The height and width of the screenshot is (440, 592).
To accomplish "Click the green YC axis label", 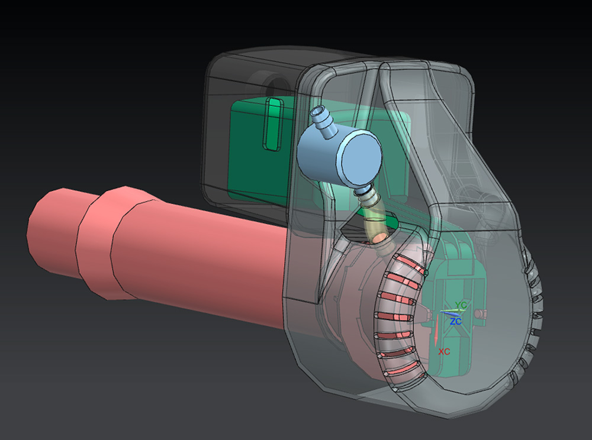I will pos(461,305).
